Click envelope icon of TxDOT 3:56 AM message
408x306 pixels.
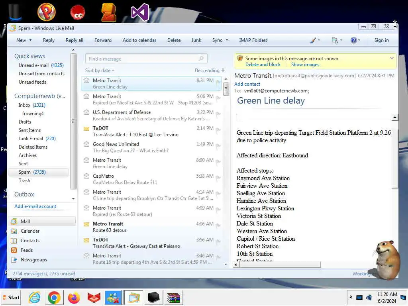click(x=86, y=240)
